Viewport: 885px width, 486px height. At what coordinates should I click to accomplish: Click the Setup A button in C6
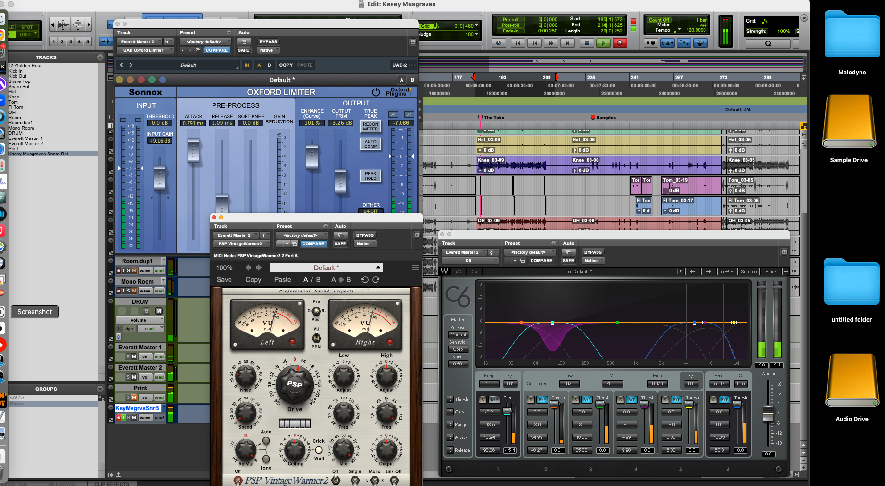748,271
